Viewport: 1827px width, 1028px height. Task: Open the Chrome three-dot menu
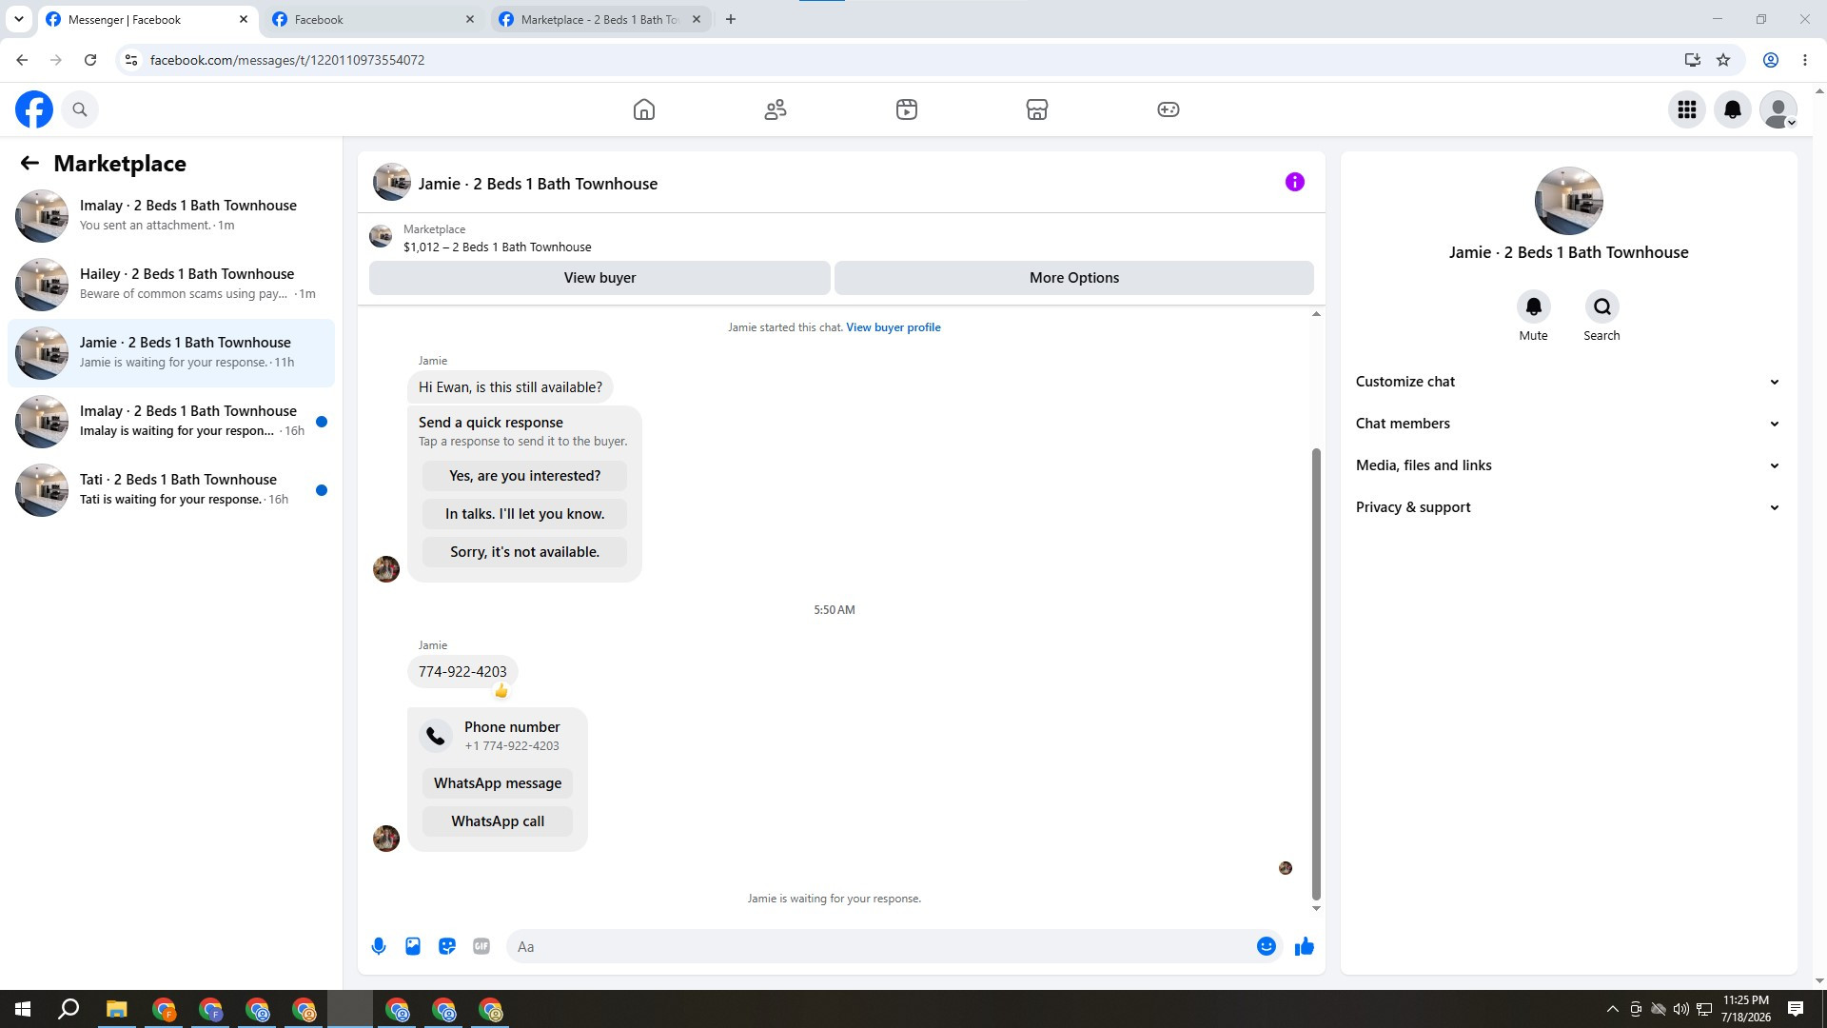1805,60
